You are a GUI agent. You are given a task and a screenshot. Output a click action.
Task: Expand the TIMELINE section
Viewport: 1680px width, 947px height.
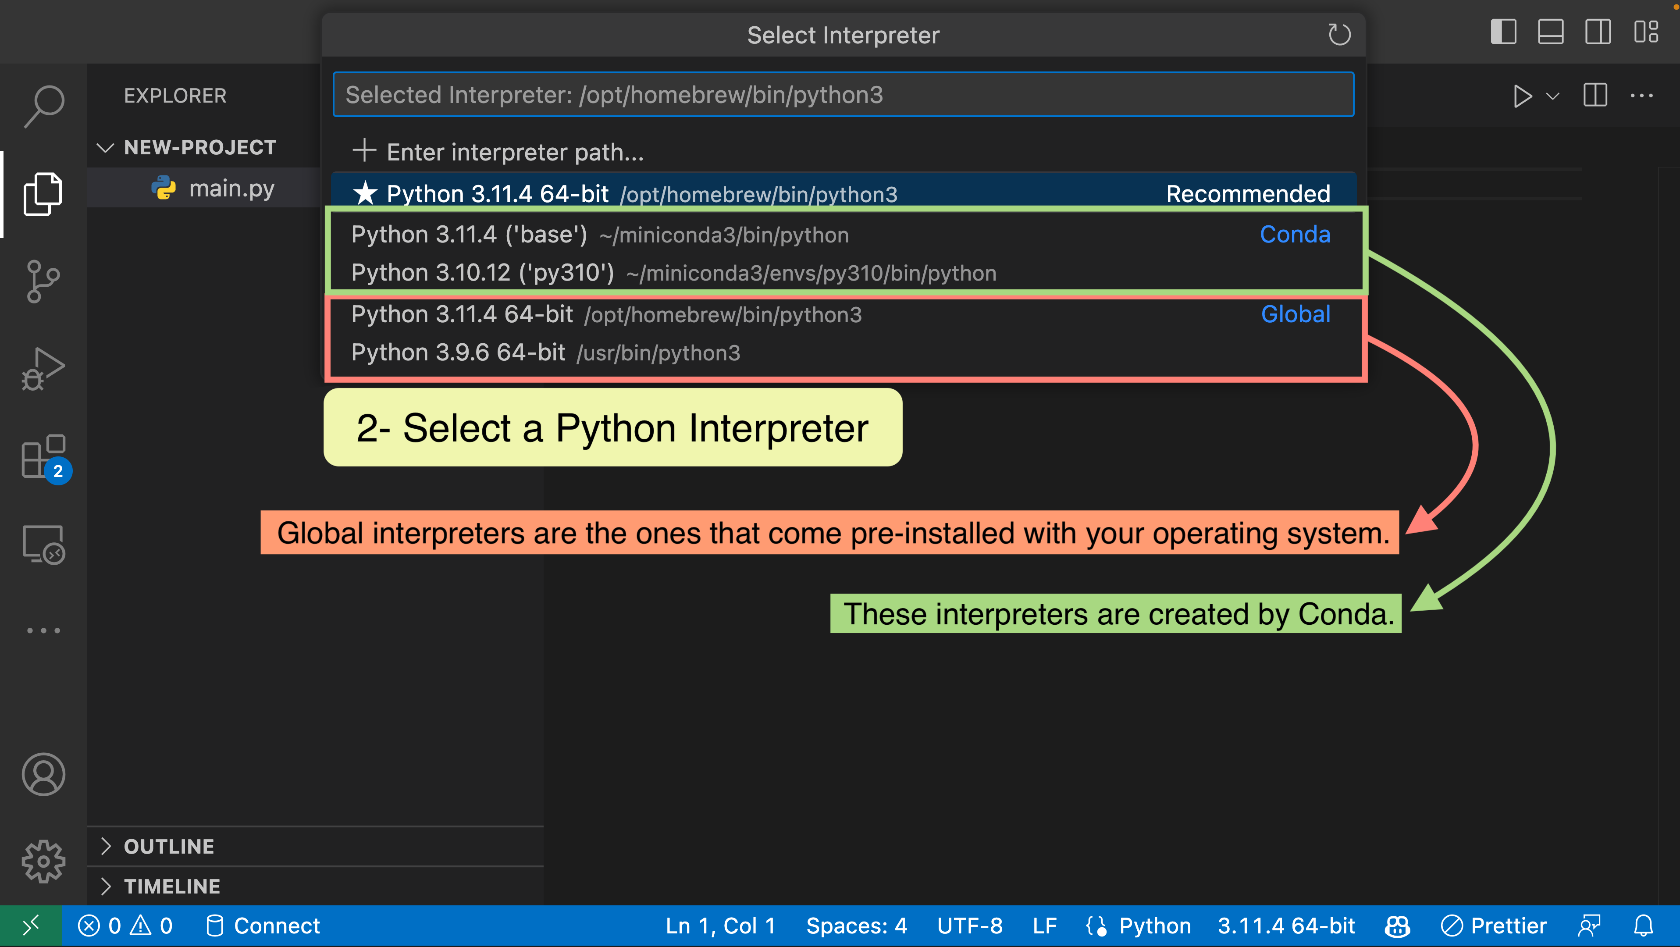coord(106,886)
